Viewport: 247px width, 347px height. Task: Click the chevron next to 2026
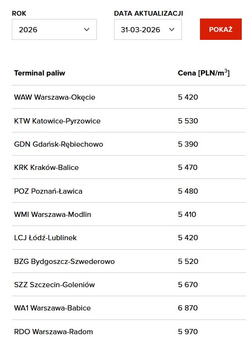tap(86, 29)
